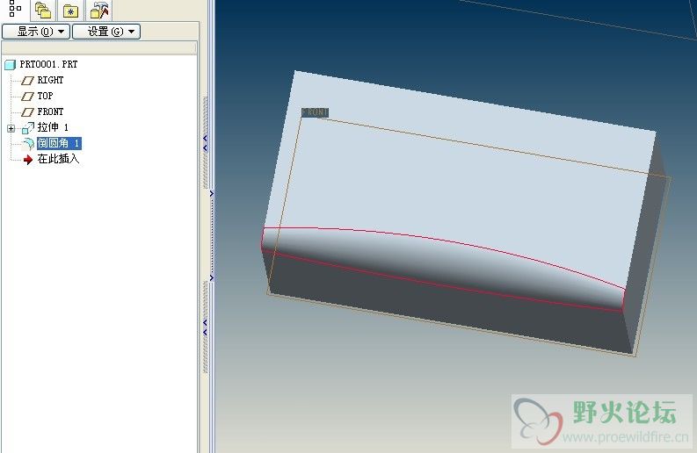Viewport: 697px width, 453px height.
Task: Click the red insert-here arrow icon
Action: 28,160
